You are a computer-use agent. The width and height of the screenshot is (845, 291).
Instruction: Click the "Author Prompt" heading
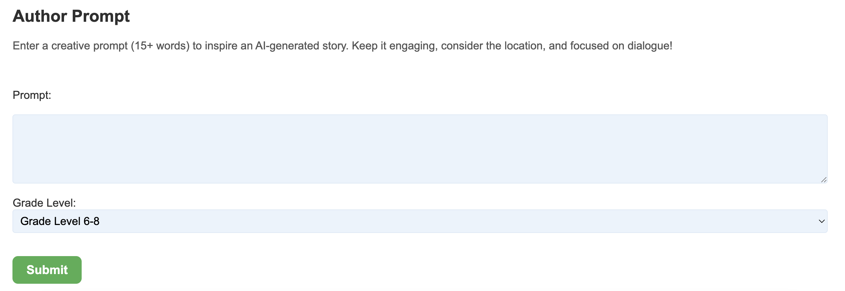click(71, 16)
